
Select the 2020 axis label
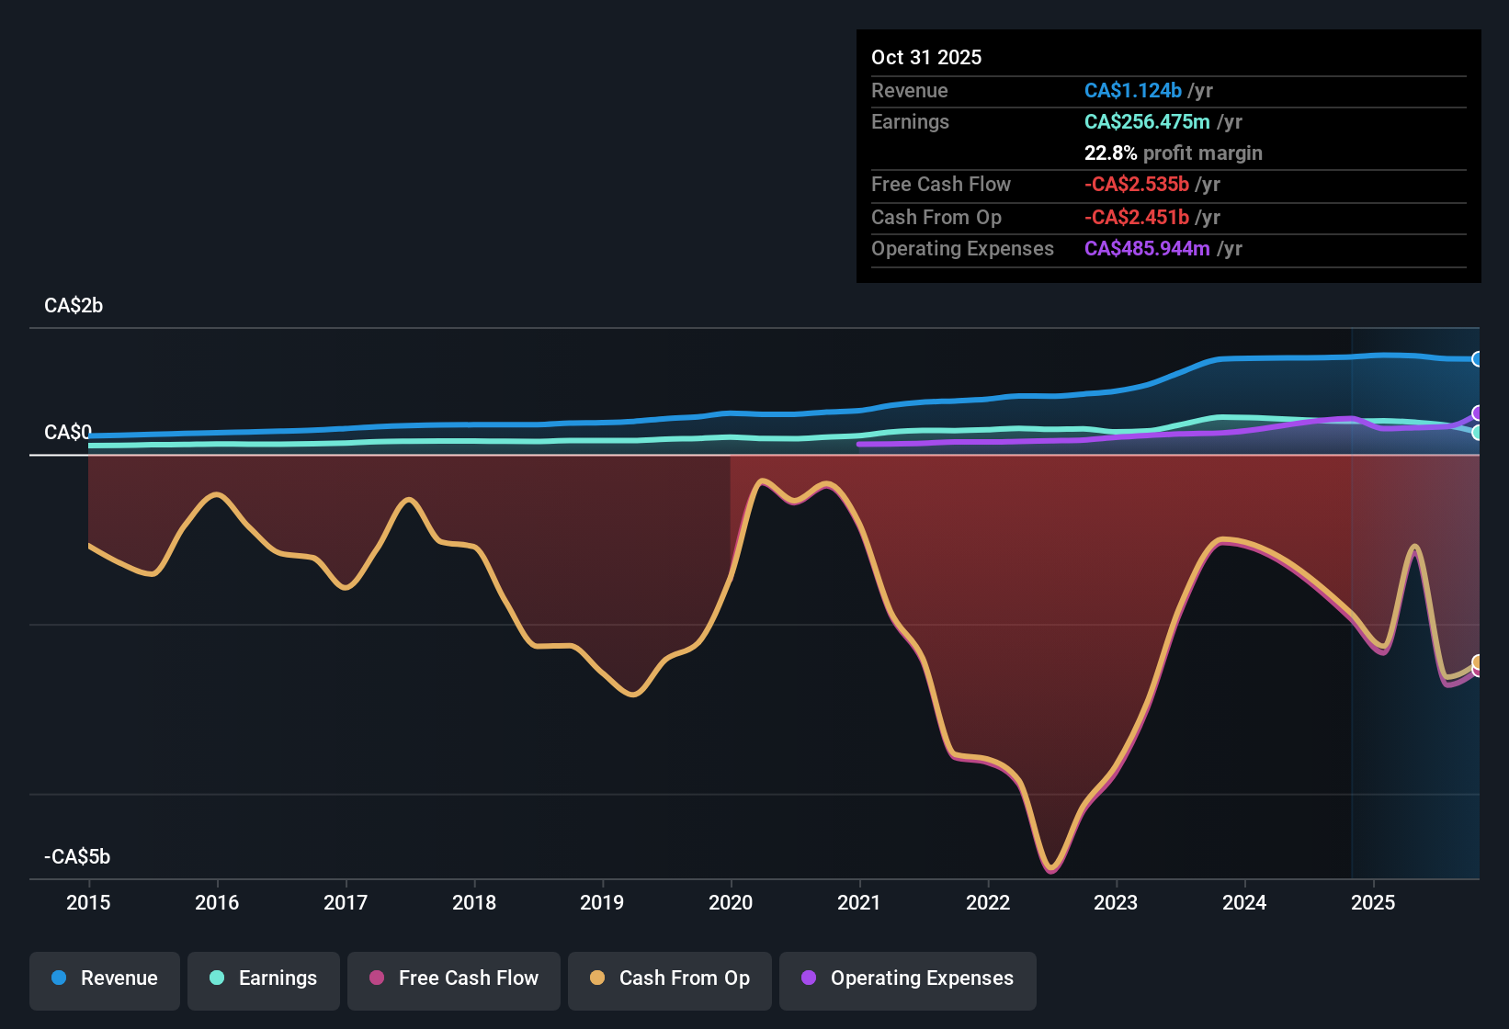731,903
